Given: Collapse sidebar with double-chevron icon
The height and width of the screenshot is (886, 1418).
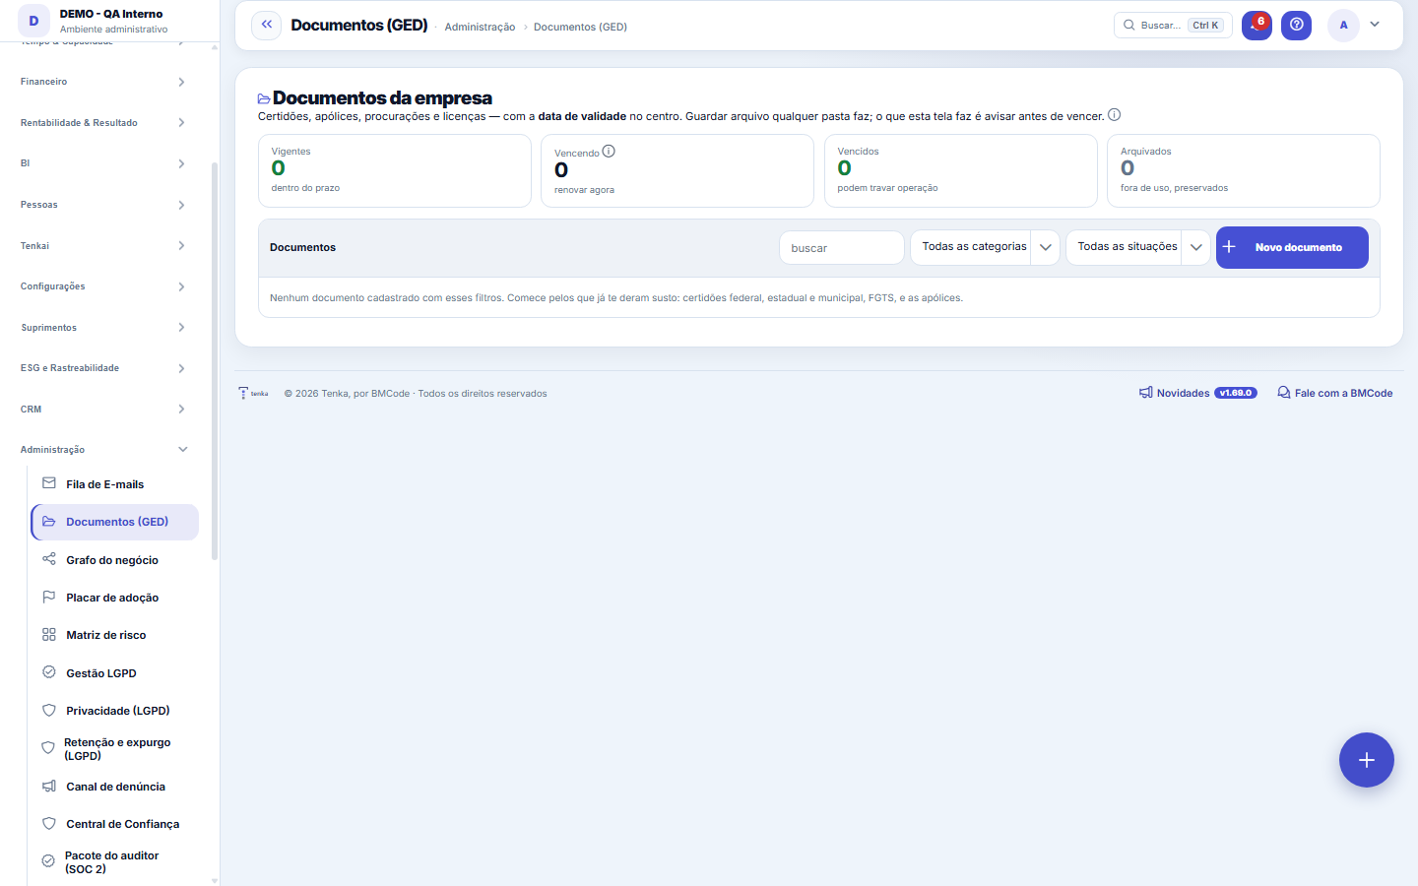Looking at the screenshot, I should [x=266, y=25].
